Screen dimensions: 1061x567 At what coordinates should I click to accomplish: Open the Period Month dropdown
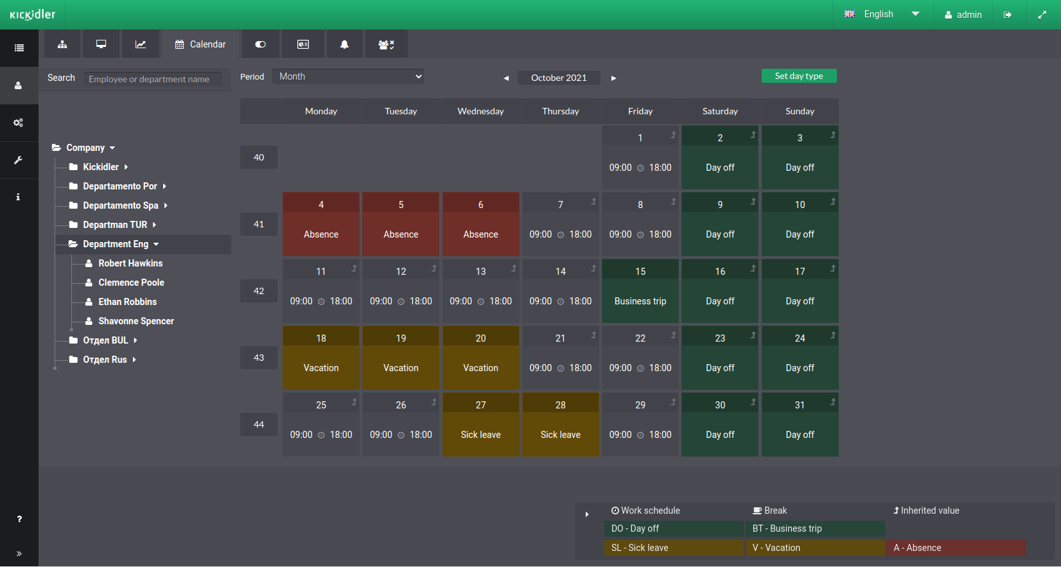pos(348,76)
